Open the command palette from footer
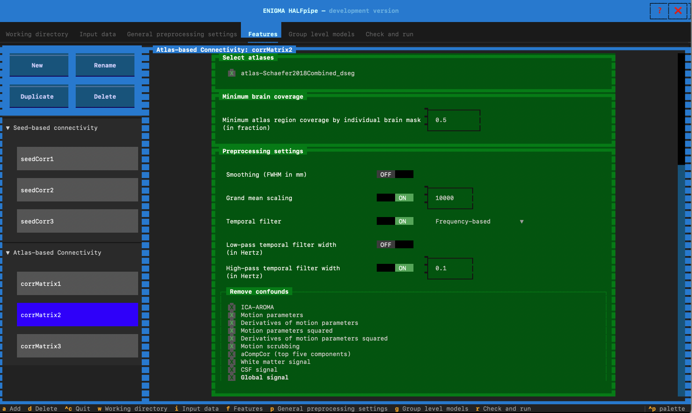Image resolution: width=692 pixels, height=413 pixels. coord(667,409)
